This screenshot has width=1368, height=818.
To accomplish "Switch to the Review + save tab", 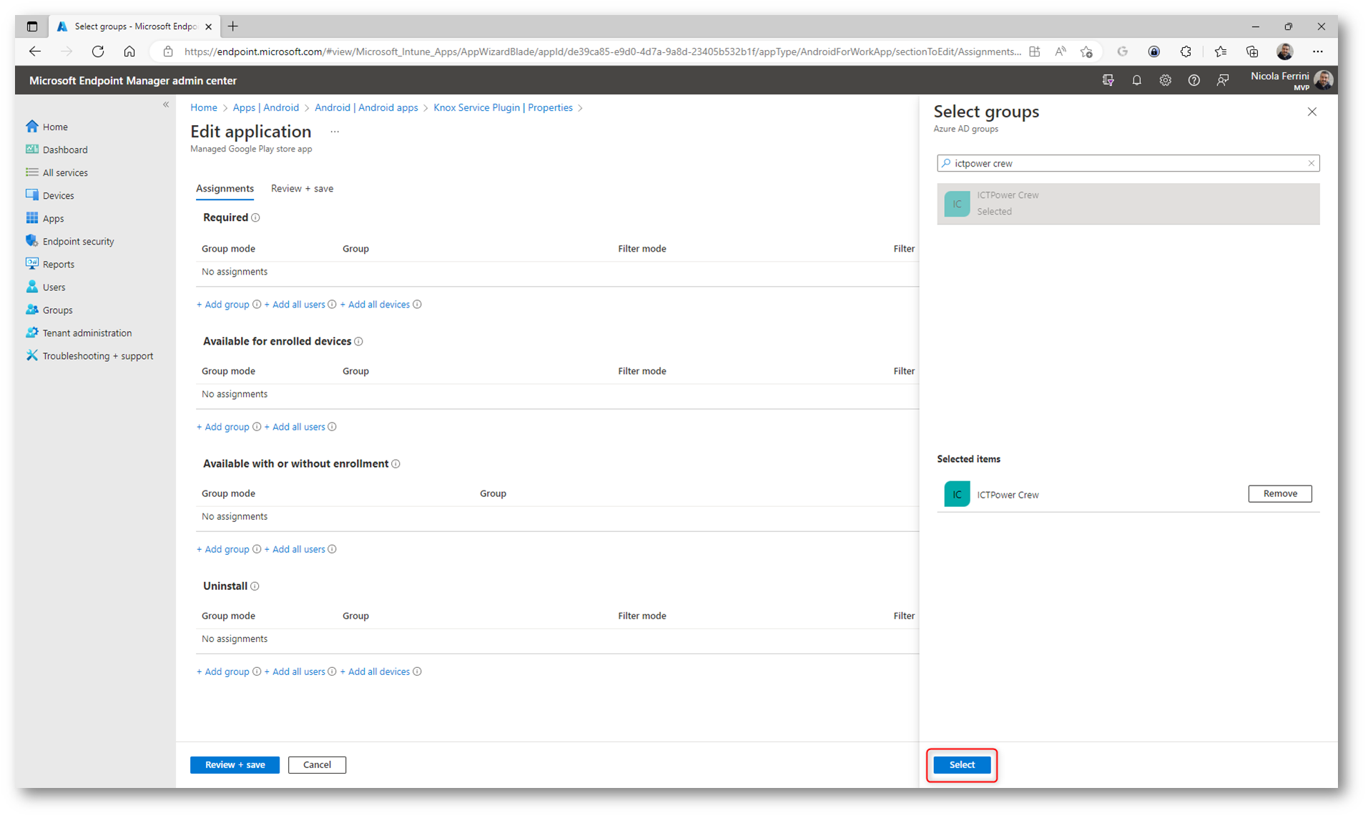I will click(302, 188).
